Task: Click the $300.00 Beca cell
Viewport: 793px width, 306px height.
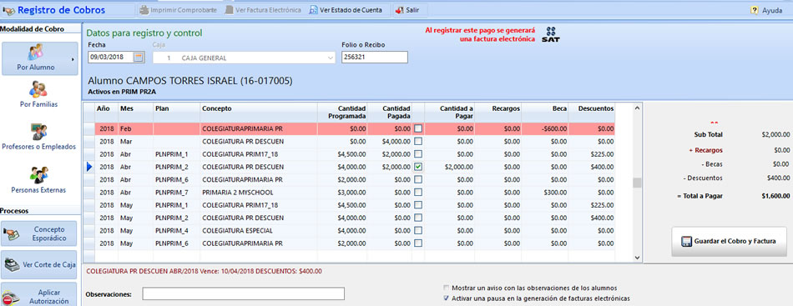Action: (545, 193)
